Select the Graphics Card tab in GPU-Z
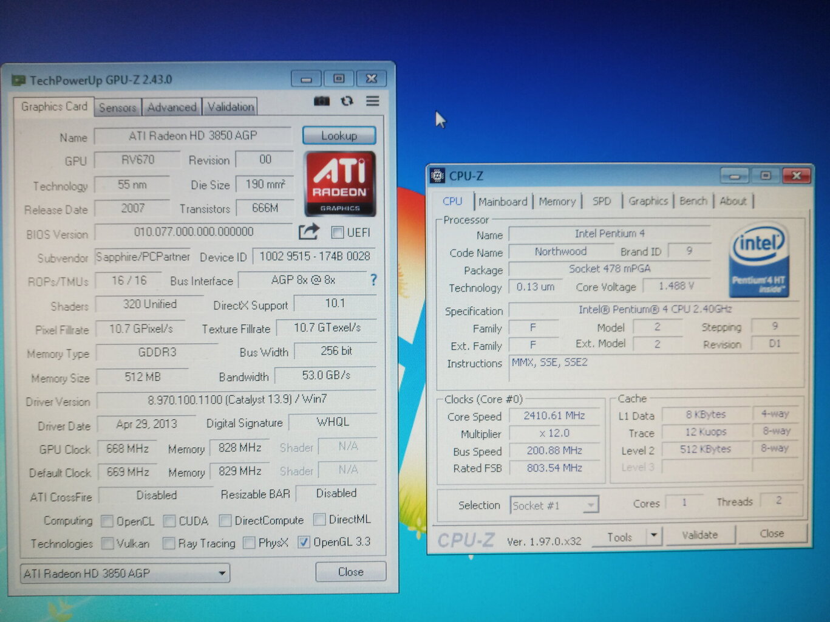Image resolution: width=830 pixels, height=622 pixels. pyautogui.click(x=54, y=106)
